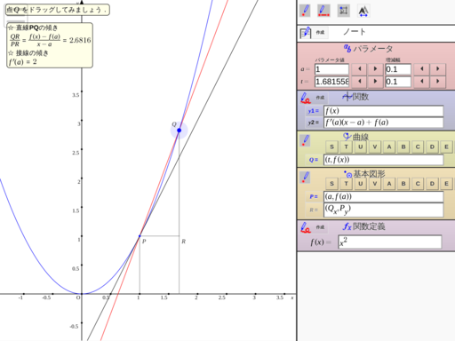Select the S button in the 曲線 row
This screenshot has width=455, height=341.
(331, 147)
